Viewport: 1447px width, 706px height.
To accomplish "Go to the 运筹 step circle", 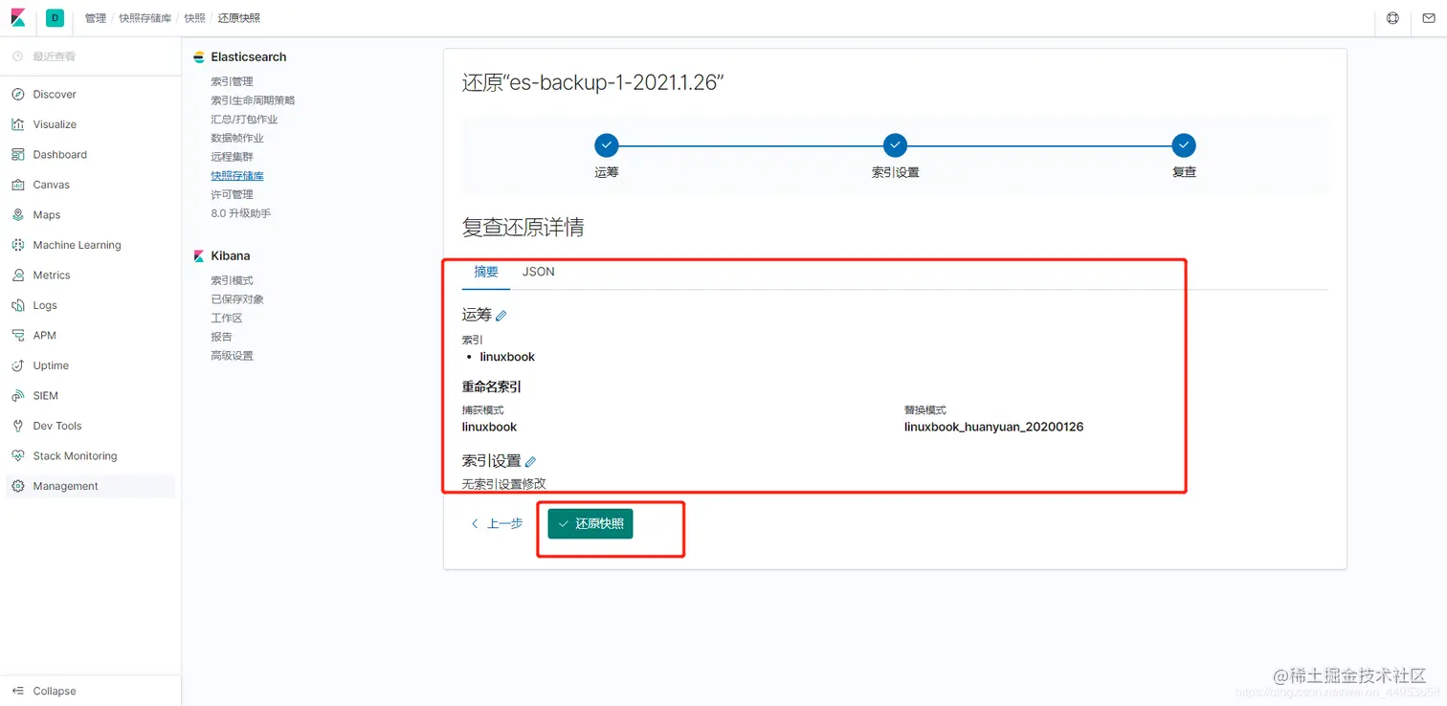I will [x=607, y=145].
